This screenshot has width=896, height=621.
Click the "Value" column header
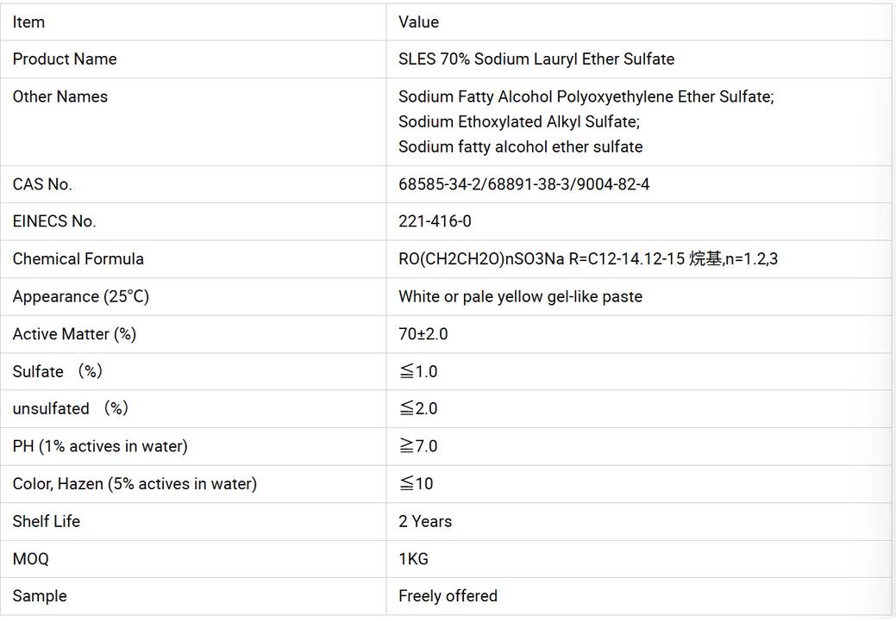(x=418, y=22)
